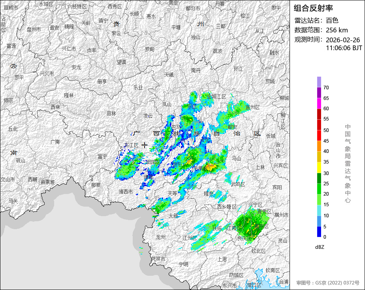Click the radar station cross marker near 右江区
Screen dimensions: 365x290
point(145,145)
